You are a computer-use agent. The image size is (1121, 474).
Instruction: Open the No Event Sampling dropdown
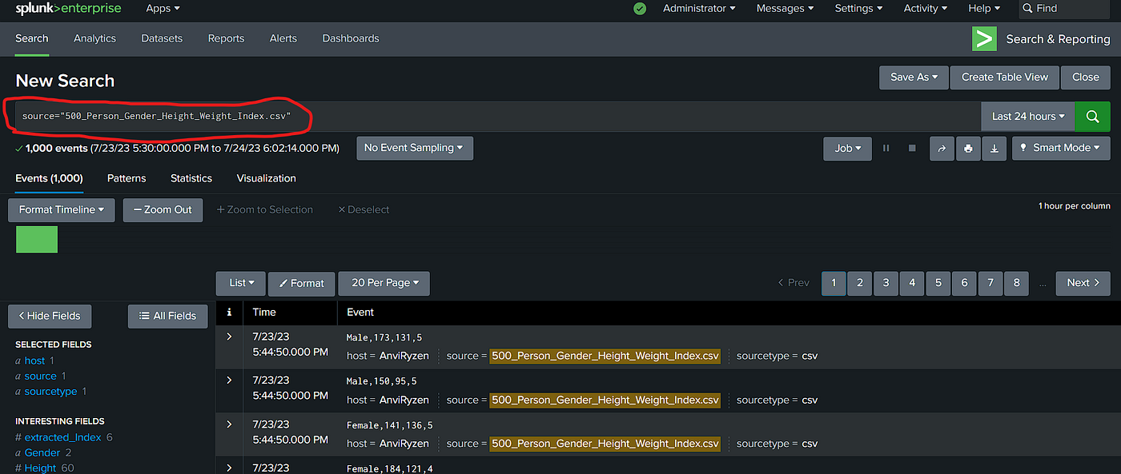[415, 148]
